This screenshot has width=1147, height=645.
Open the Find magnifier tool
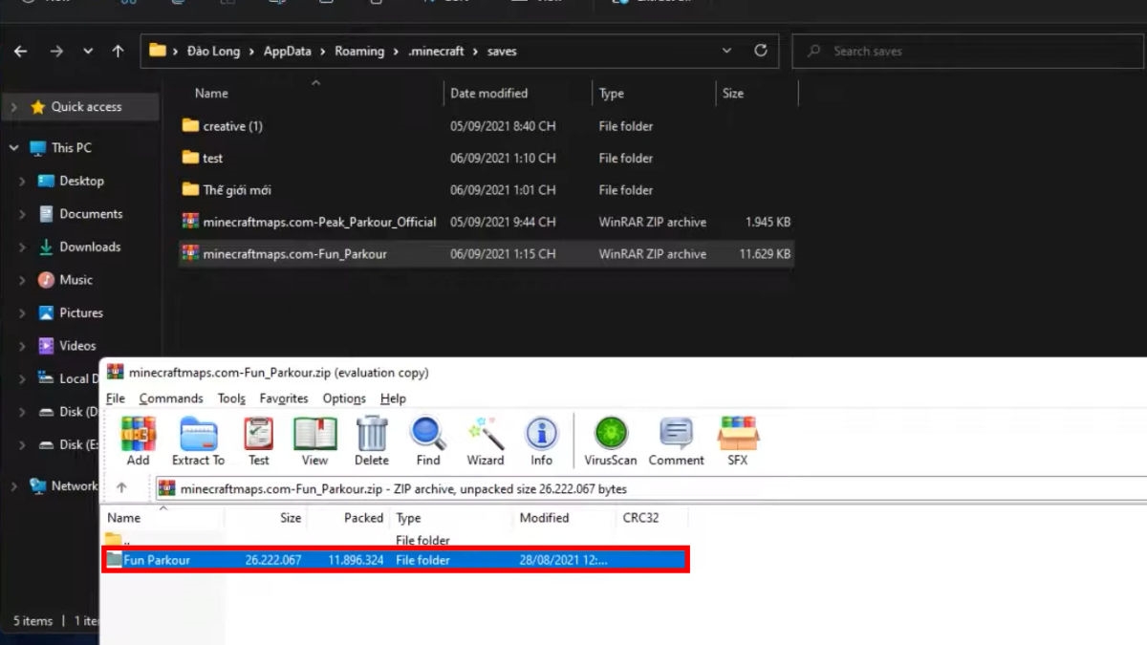pyautogui.click(x=427, y=441)
